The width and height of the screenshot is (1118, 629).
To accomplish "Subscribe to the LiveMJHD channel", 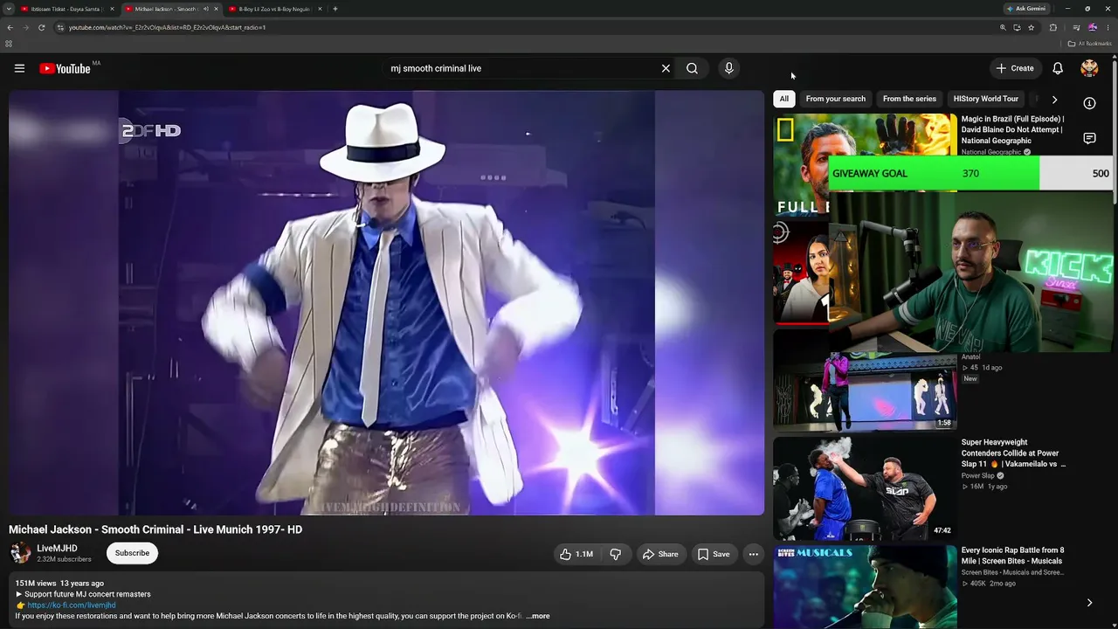I will coord(132,553).
